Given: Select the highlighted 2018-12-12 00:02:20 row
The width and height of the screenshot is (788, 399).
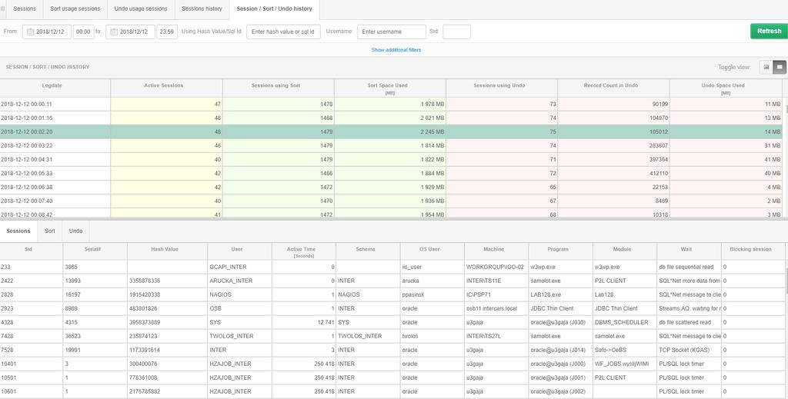Looking at the screenshot, I should (x=391, y=131).
